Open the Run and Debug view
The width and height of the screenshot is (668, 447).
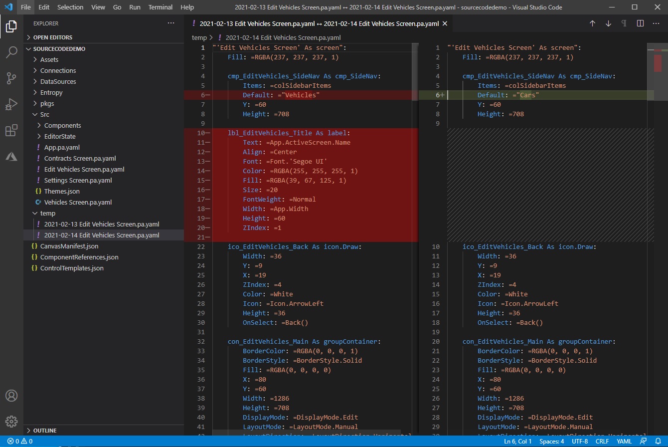(11, 104)
